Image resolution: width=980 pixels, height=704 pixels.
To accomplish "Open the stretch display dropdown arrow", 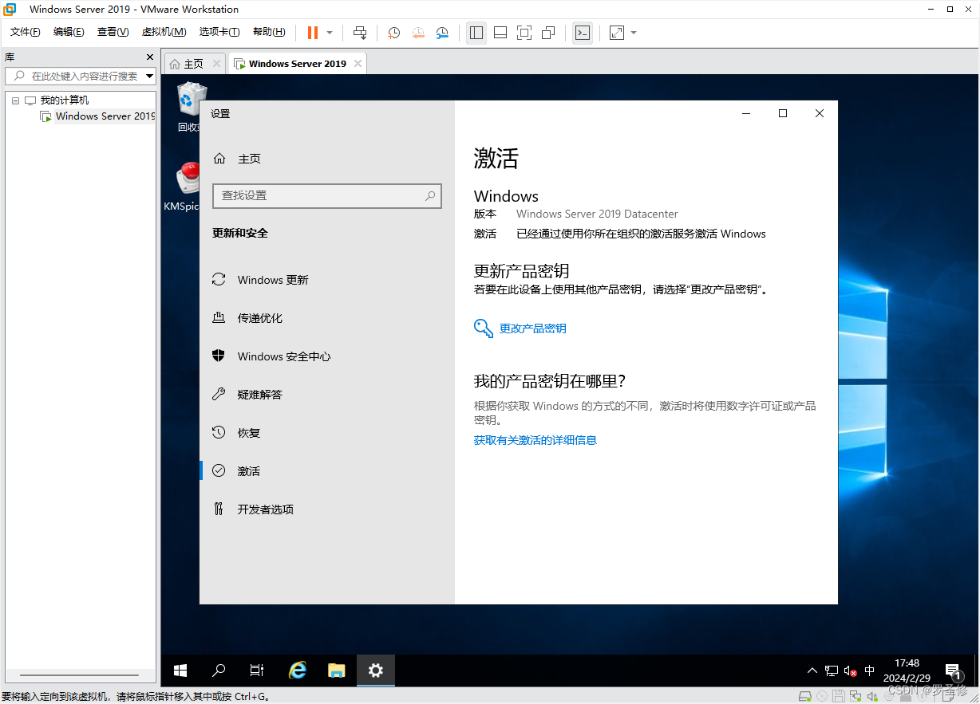I will click(x=634, y=33).
